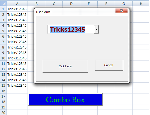Click cell A15 containing Tricks12345
Screen dimensions: 150x115
[17, 85]
